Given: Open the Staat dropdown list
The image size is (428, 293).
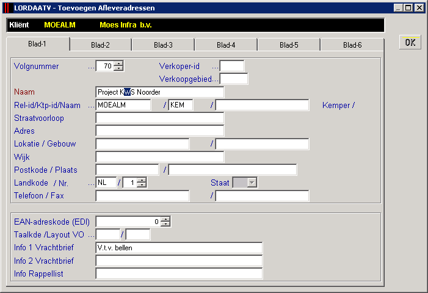Looking at the screenshot, I should 252,183.
